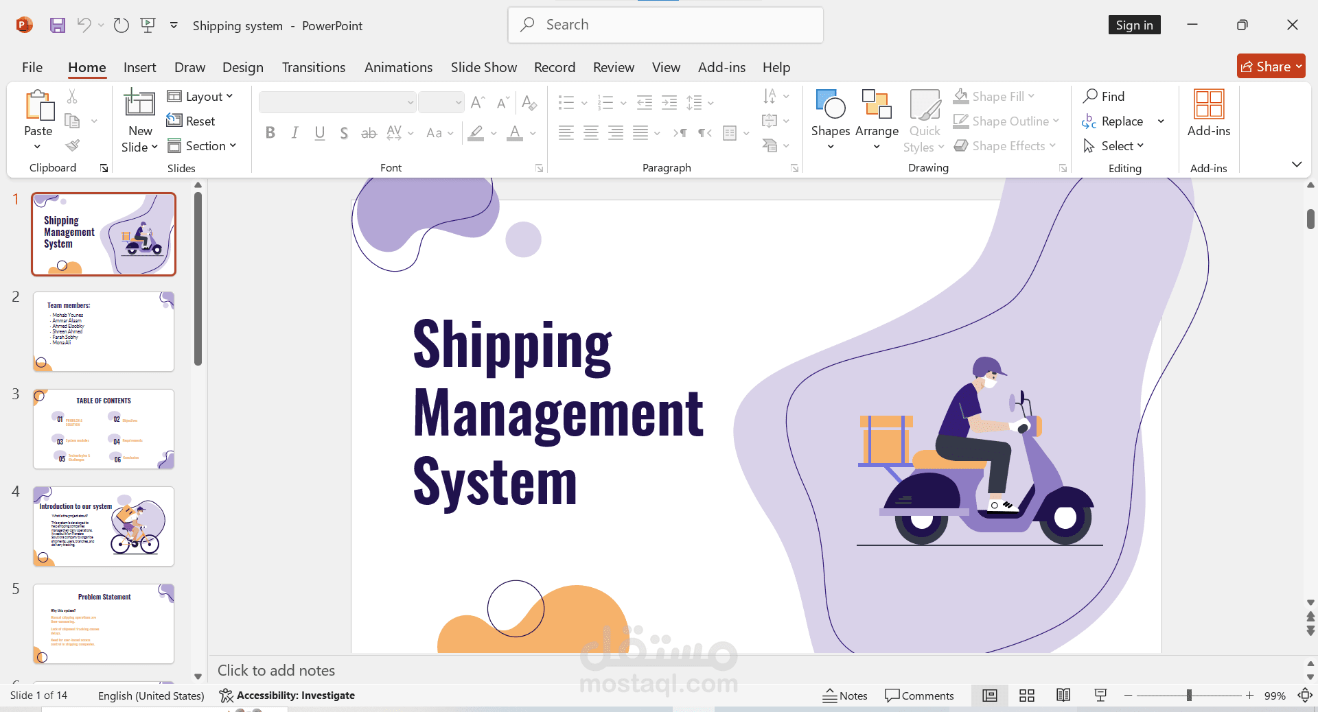Click the Increase list level icon
Viewport: 1318px width, 712px height.
[x=669, y=103]
